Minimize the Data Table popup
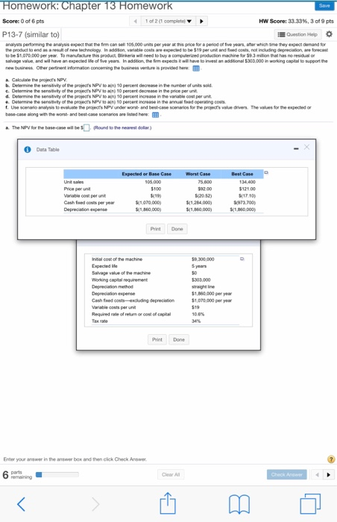This screenshot has width=337, height=522. click(x=296, y=148)
